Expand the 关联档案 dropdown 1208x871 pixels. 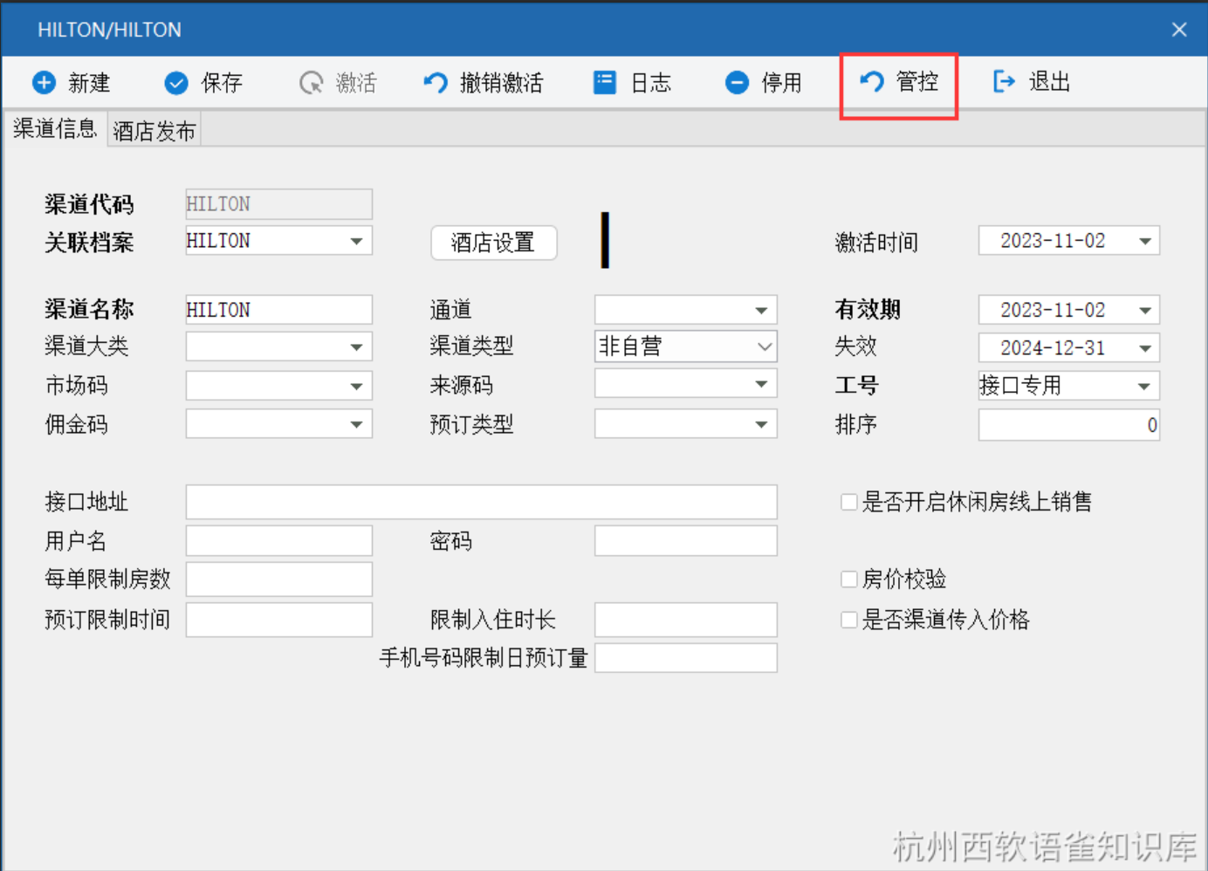coord(356,242)
